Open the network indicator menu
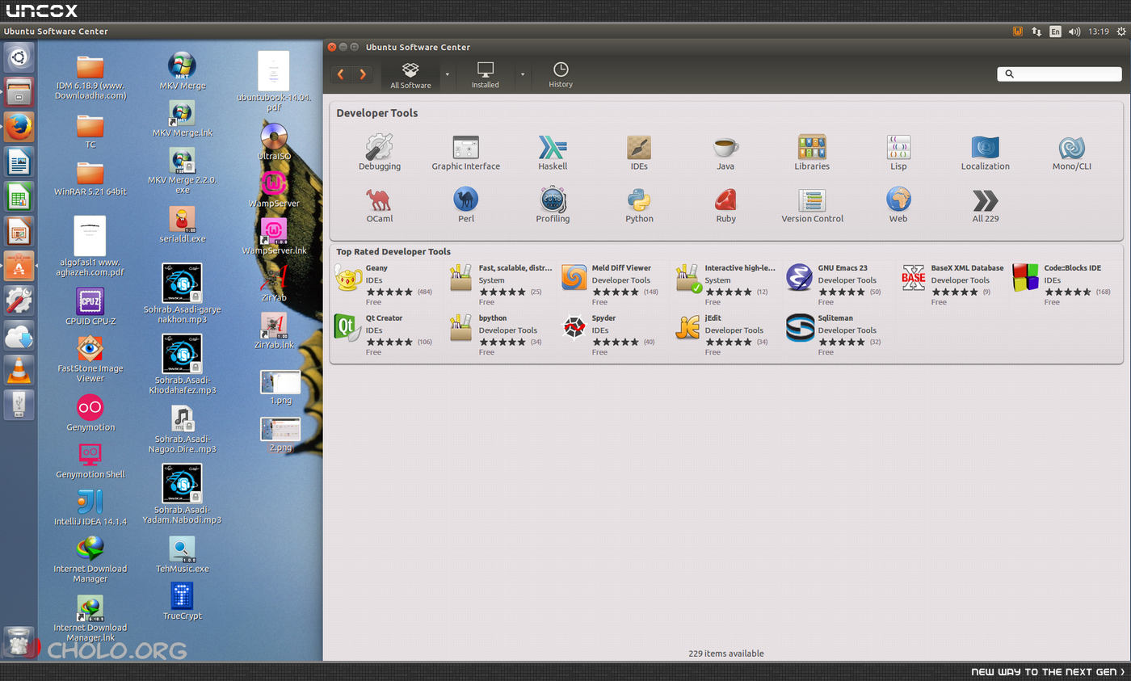Viewport: 1131px width, 681px height. click(1036, 32)
